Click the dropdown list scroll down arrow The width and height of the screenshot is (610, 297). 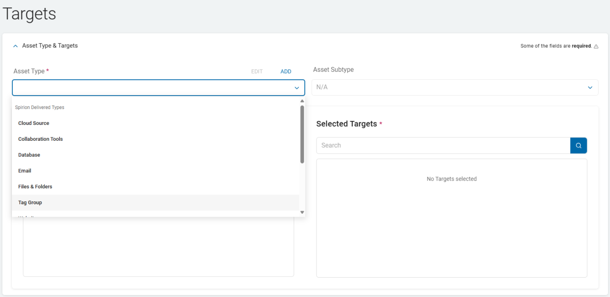pyautogui.click(x=302, y=212)
